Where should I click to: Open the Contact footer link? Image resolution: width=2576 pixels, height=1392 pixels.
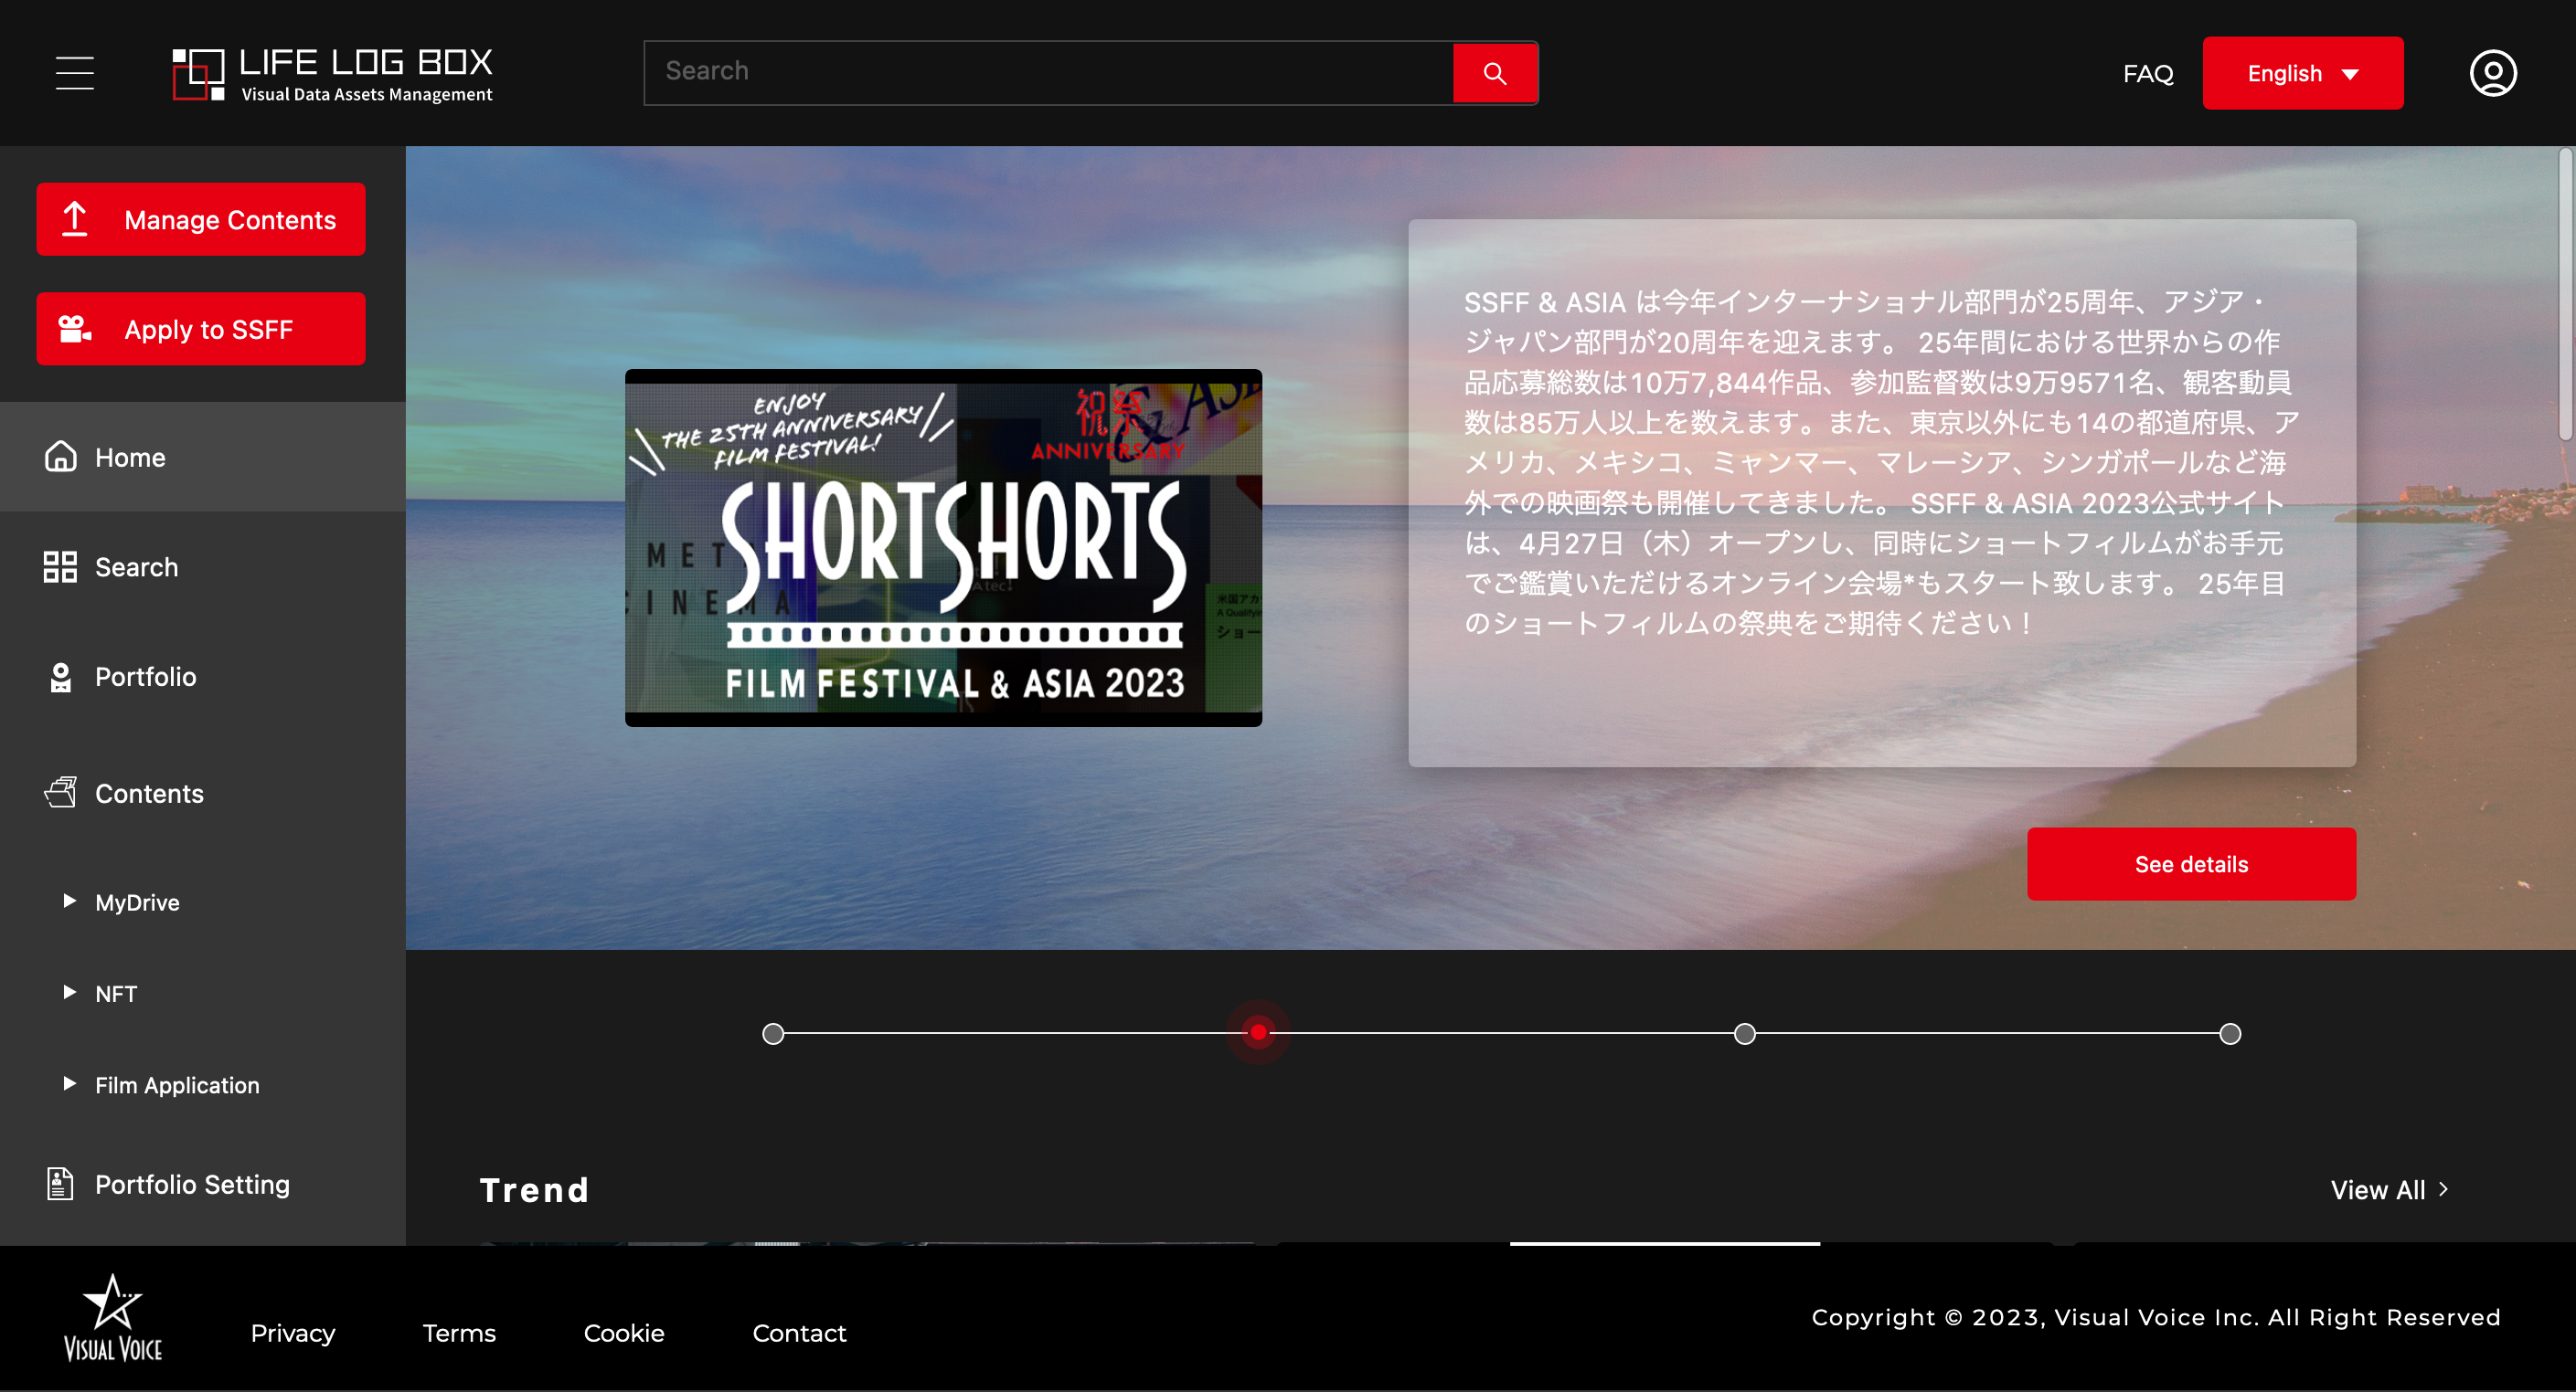[799, 1333]
